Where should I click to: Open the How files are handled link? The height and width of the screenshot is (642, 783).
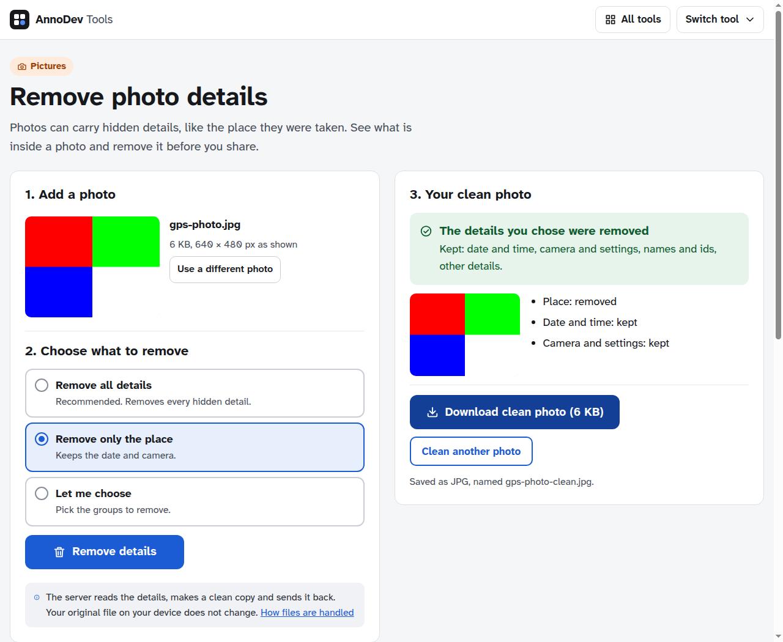[307, 613]
